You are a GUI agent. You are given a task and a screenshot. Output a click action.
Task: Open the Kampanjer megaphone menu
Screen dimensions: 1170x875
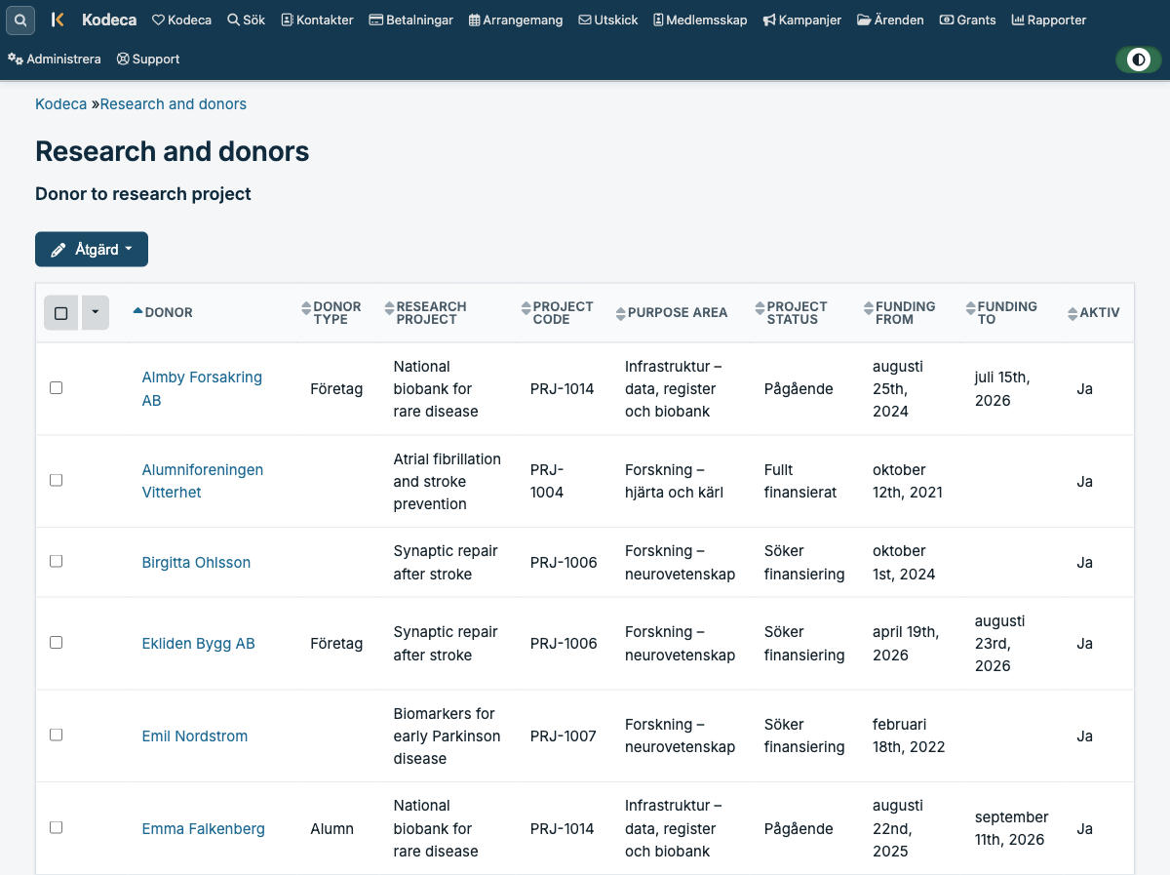[x=801, y=20]
